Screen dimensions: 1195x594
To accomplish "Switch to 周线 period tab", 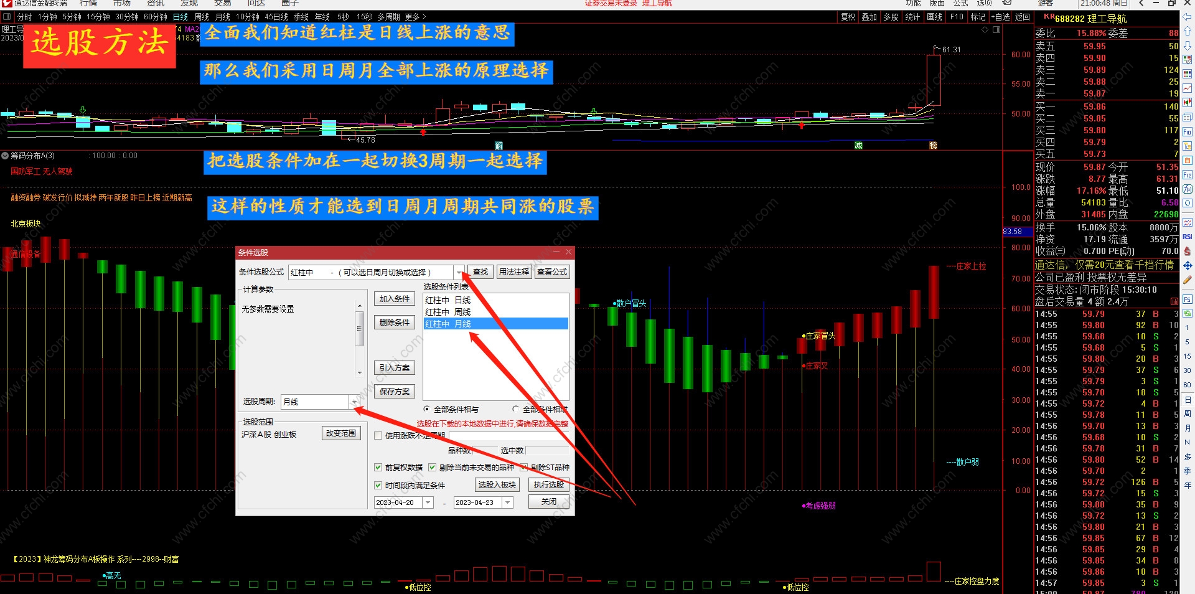I will click(x=202, y=17).
